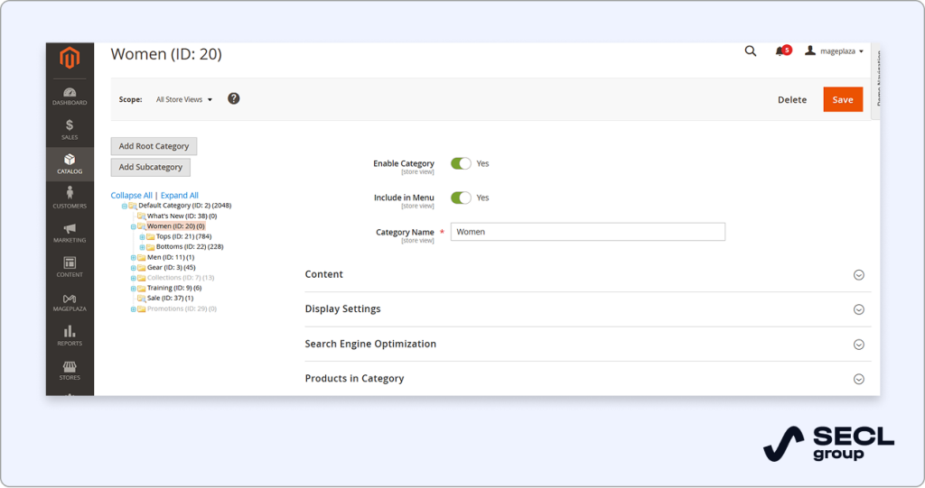Image resolution: width=925 pixels, height=488 pixels.
Task: Click the Magento logo icon
Action: point(70,60)
